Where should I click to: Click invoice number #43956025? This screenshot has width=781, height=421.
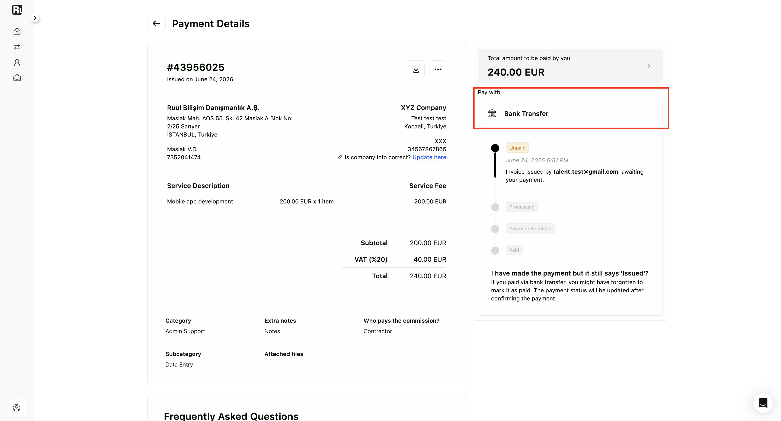pos(196,67)
